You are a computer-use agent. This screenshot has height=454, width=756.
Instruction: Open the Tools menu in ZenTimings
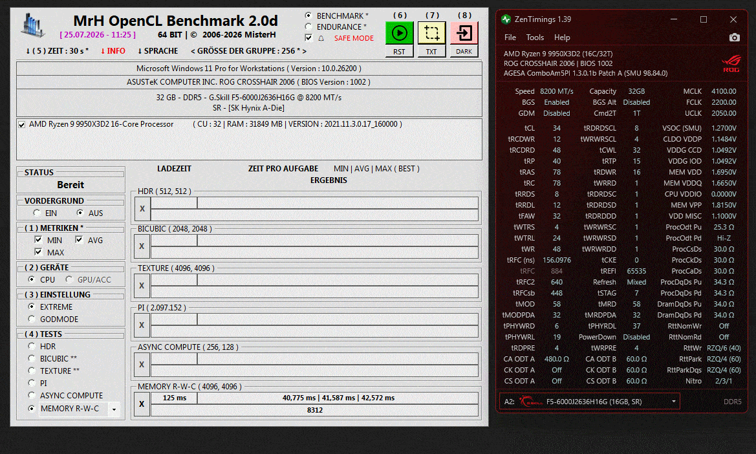(x=535, y=37)
